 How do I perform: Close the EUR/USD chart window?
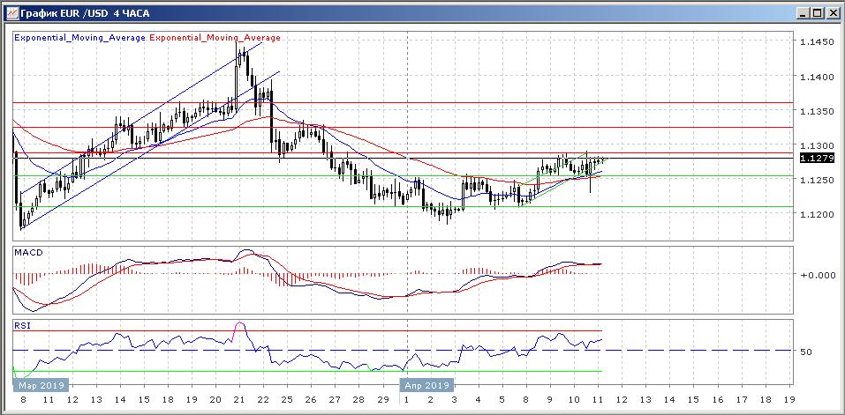831,12
